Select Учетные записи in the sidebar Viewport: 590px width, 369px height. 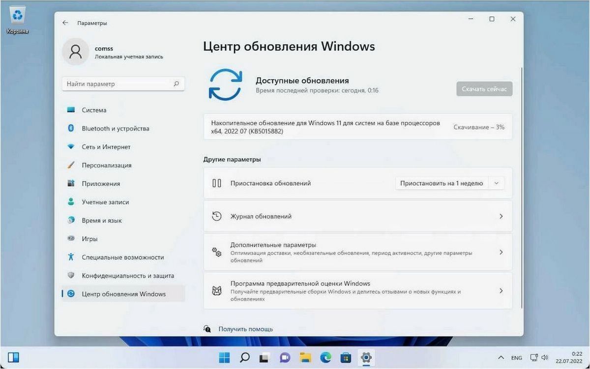(x=123, y=202)
